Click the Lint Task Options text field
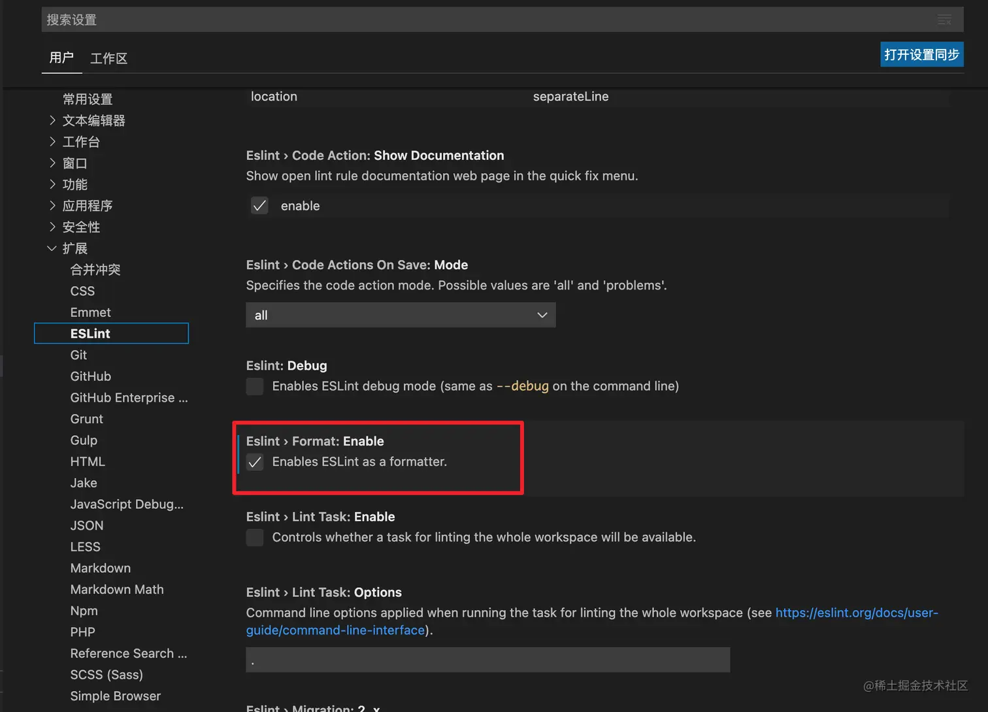The height and width of the screenshot is (712, 988). 487,660
